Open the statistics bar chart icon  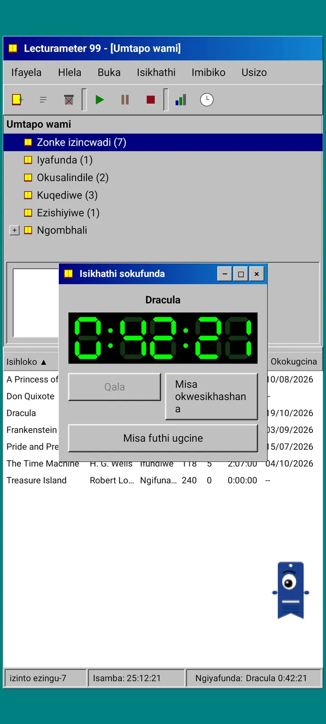point(181,100)
